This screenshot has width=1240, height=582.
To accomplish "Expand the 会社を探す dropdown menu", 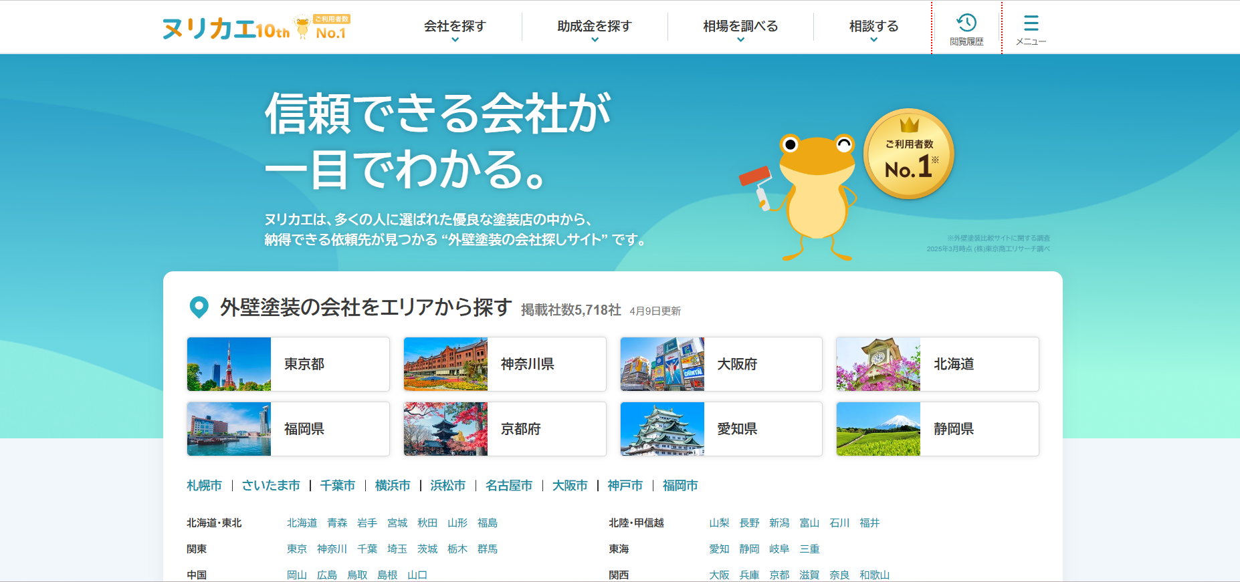I will click(x=455, y=28).
